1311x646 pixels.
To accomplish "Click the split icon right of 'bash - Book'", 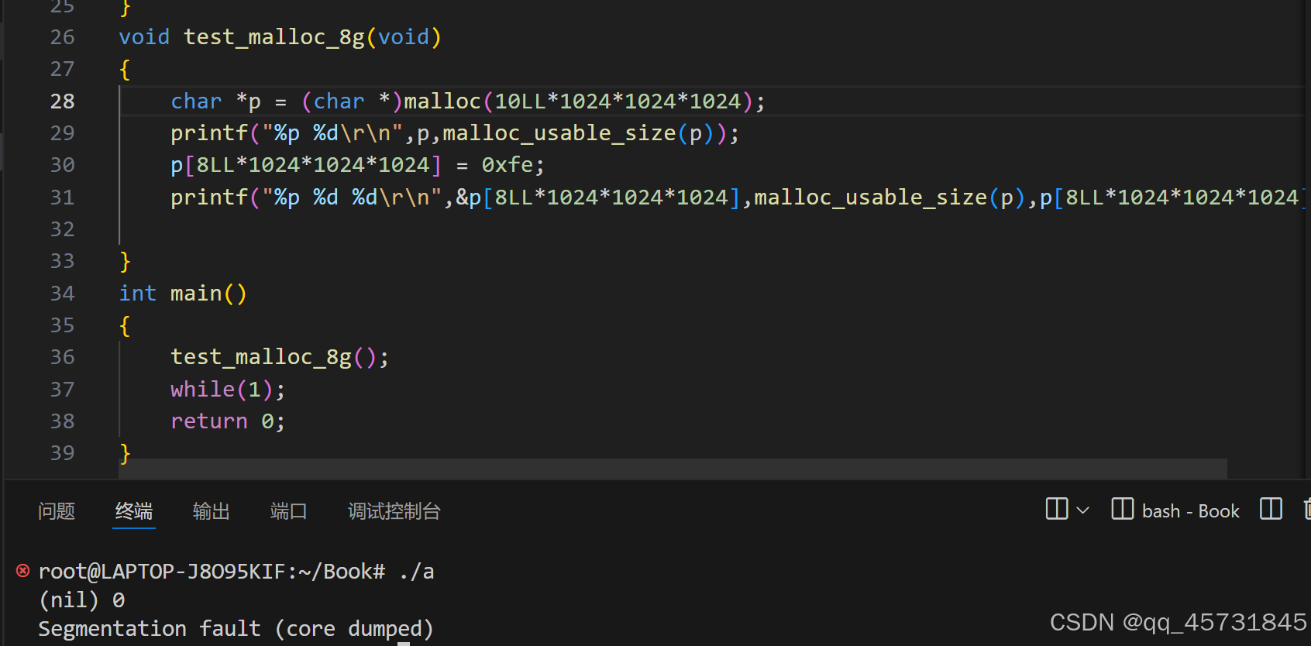I will tap(1271, 509).
